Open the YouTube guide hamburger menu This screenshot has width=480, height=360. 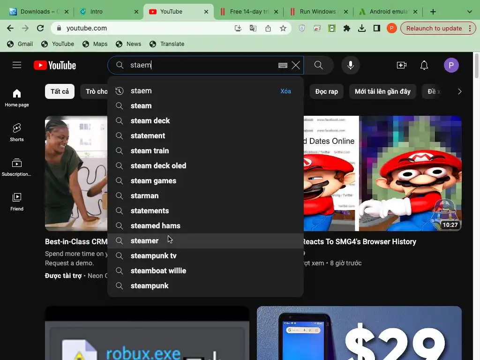(17, 65)
